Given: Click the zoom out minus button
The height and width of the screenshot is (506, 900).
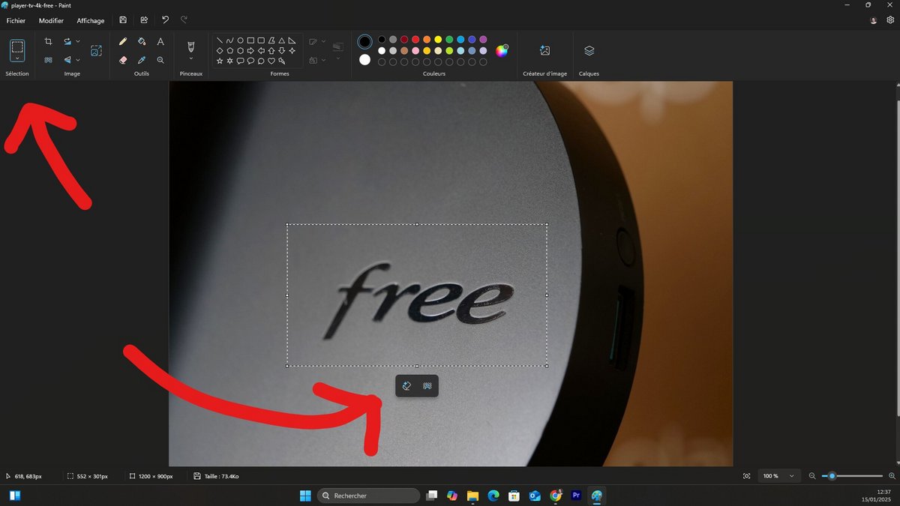Looking at the screenshot, I should pyautogui.click(x=812, y=476).
